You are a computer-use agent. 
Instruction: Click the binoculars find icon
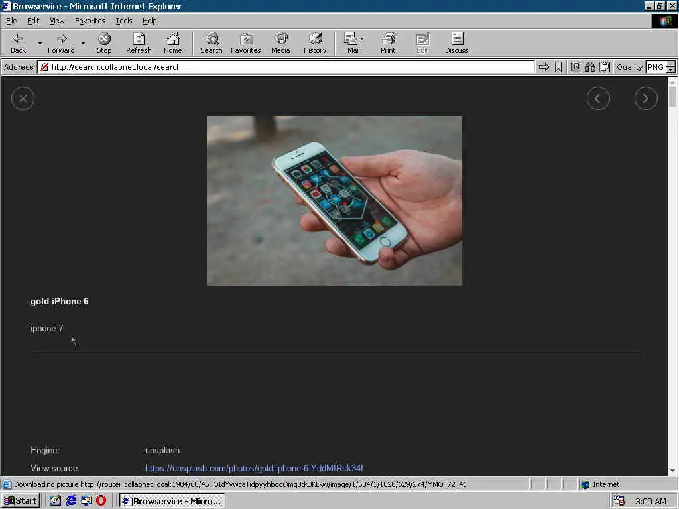click(589, 67)
